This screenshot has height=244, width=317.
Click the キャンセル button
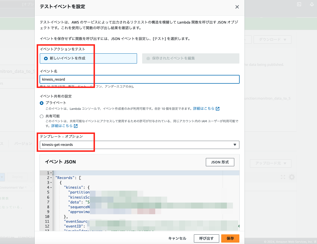pyautogui.click(x=177, y=238)
